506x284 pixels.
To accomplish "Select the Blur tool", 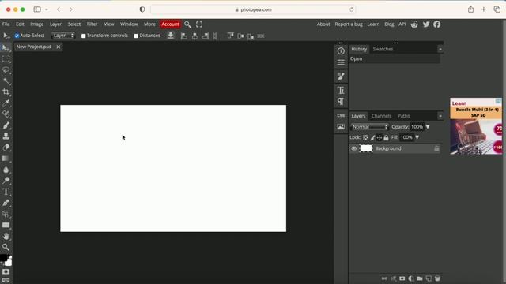I will tap(6, 170).
